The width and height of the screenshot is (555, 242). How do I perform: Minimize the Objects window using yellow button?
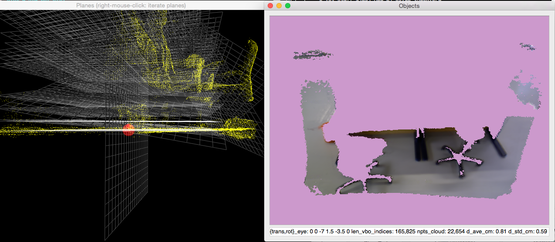click(x=279, y=6)
